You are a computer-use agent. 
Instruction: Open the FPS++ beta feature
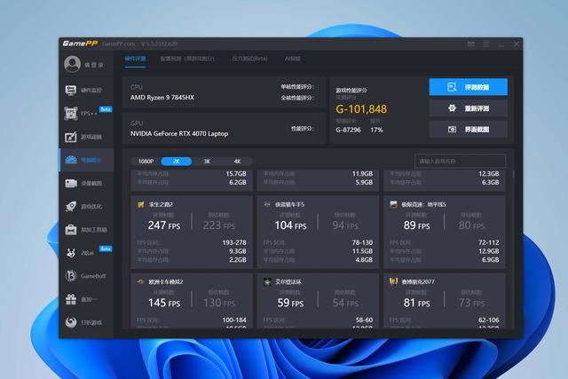pos(85,114)
